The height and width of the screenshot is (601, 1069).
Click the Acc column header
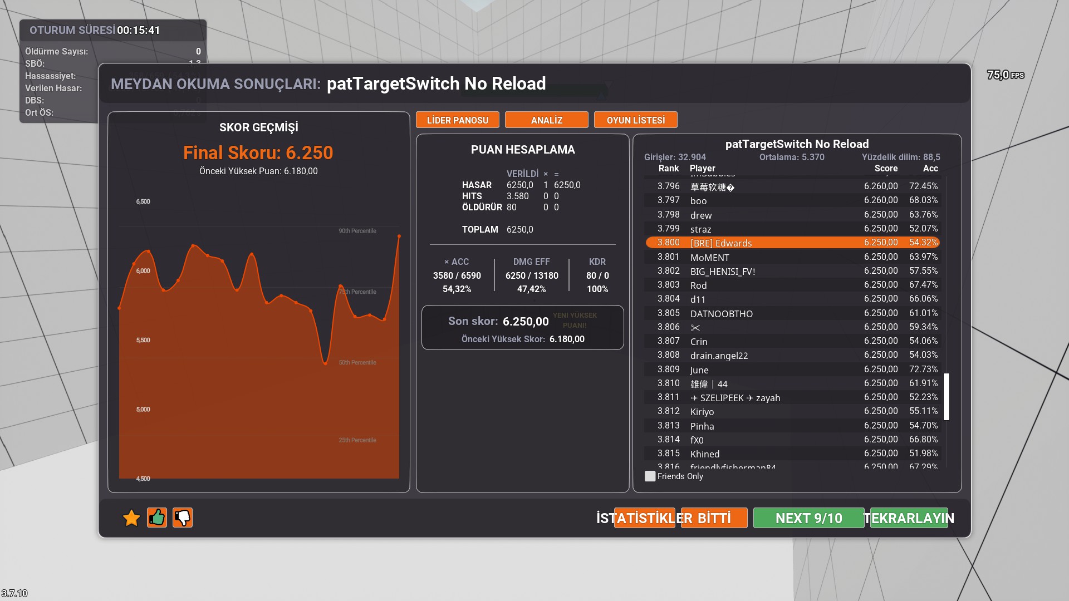[930, 168]
